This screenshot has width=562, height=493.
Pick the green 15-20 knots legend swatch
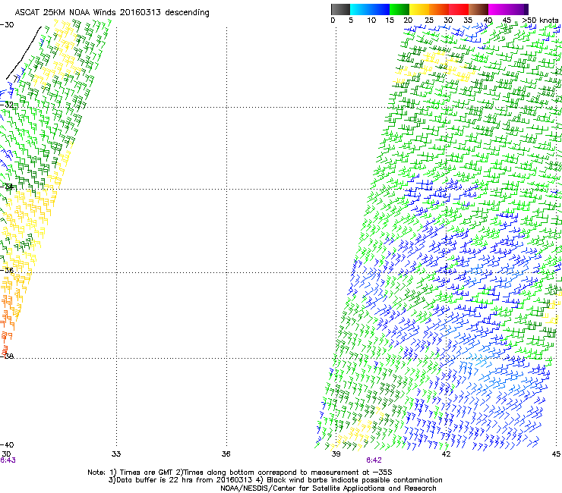coord(399,9)
